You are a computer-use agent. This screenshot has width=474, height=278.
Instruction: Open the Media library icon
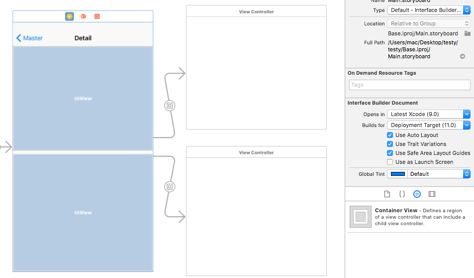(432, 194)
